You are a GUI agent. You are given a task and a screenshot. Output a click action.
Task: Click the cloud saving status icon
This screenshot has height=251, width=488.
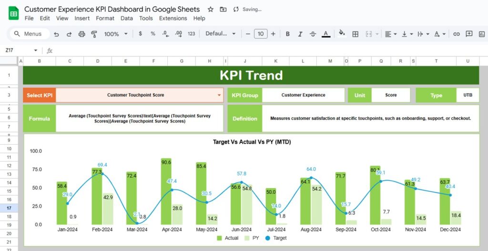[236, 10]
